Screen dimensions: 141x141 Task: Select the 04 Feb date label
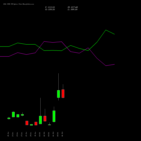point(53,134)
